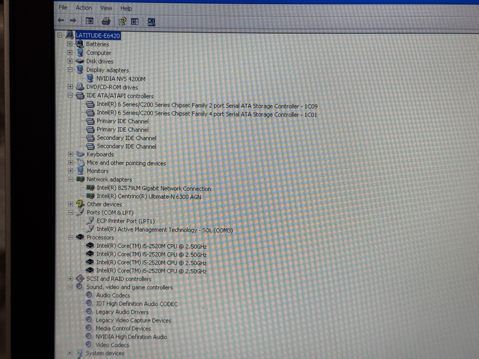
Task: Select Legacy Audio Drivers
Action: tap(122, 312)
